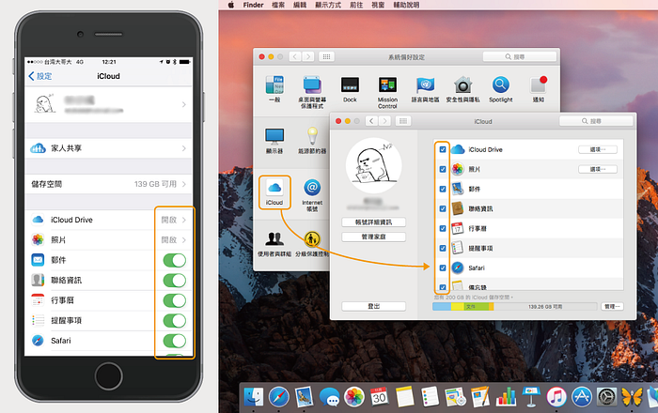Uncheck Safari in Mac iCloud window
The image size is (658, 413).
pos(443,268)
